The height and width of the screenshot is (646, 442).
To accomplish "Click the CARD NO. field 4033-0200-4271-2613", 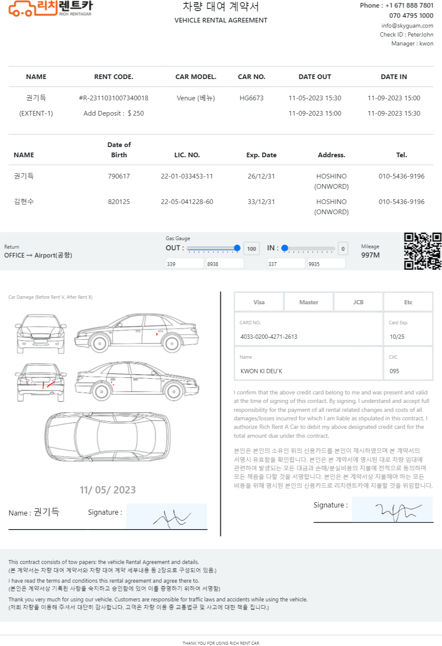I will point(309,329).
